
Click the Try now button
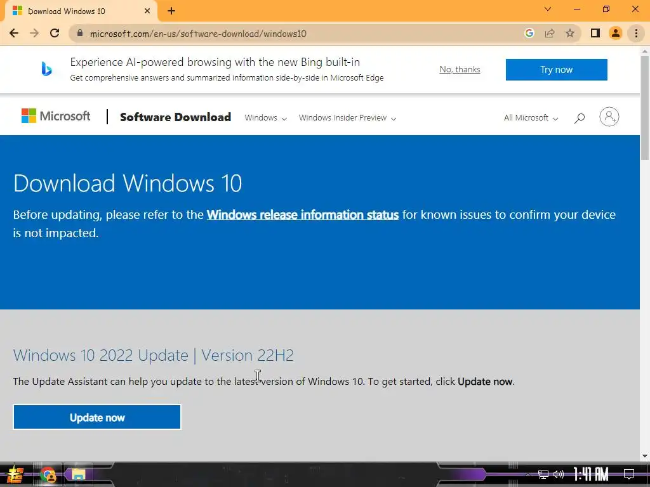556,70
